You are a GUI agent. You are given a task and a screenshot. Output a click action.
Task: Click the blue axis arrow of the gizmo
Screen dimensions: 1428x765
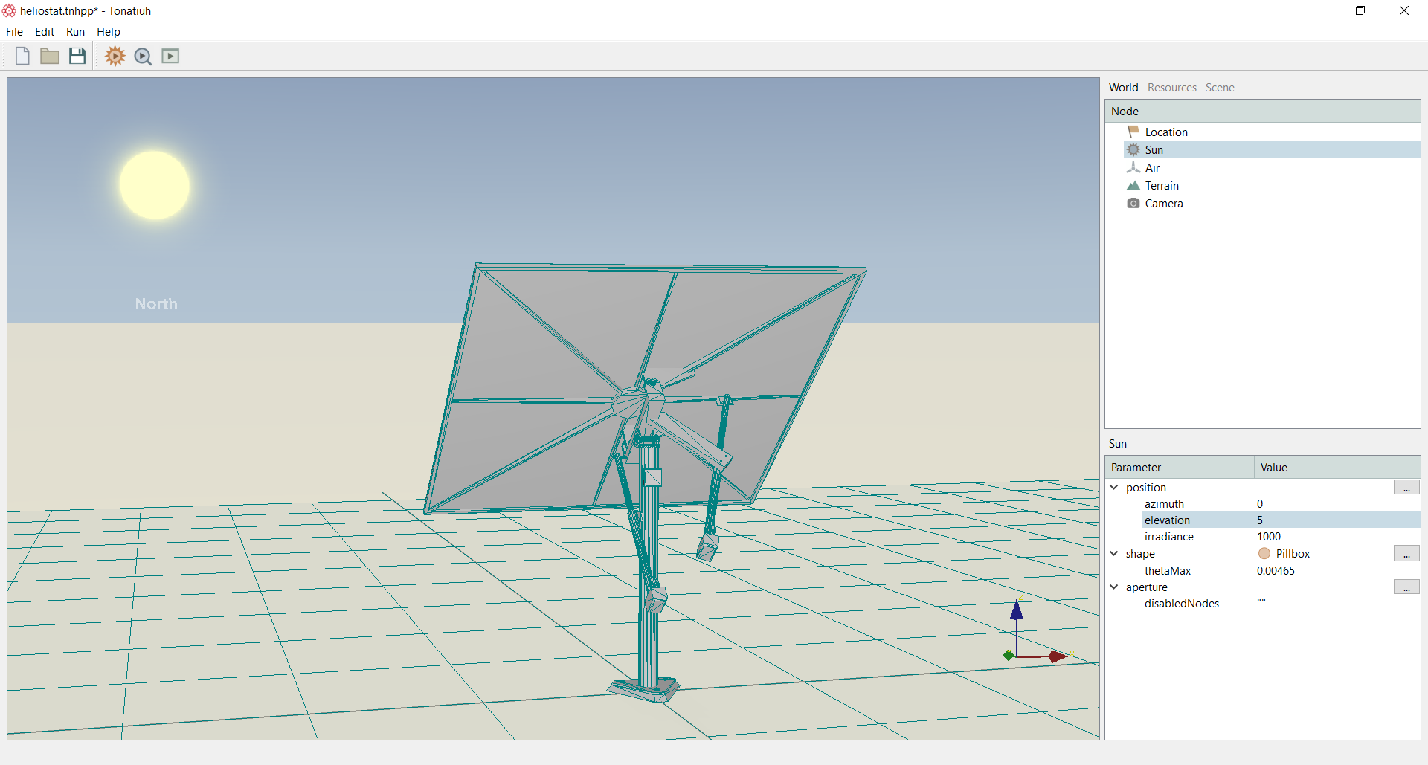(x=1017, y=611)
